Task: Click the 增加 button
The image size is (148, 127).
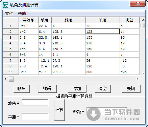Action: coord(77,89)
